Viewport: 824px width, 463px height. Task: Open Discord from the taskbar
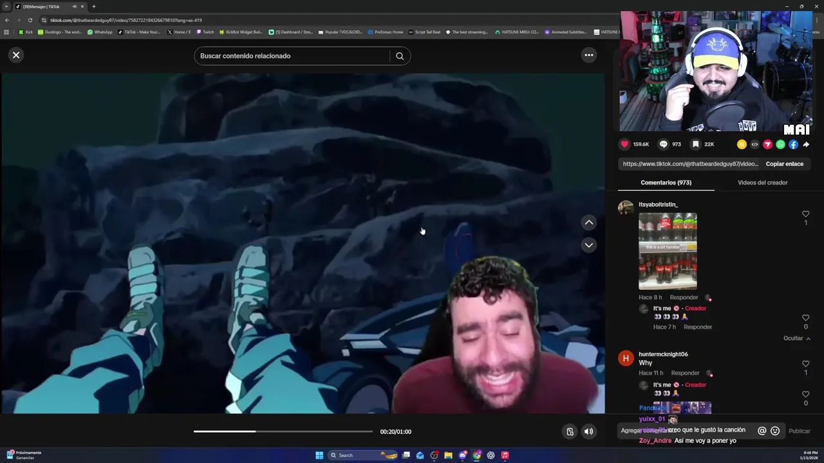[x=462, y=455]
